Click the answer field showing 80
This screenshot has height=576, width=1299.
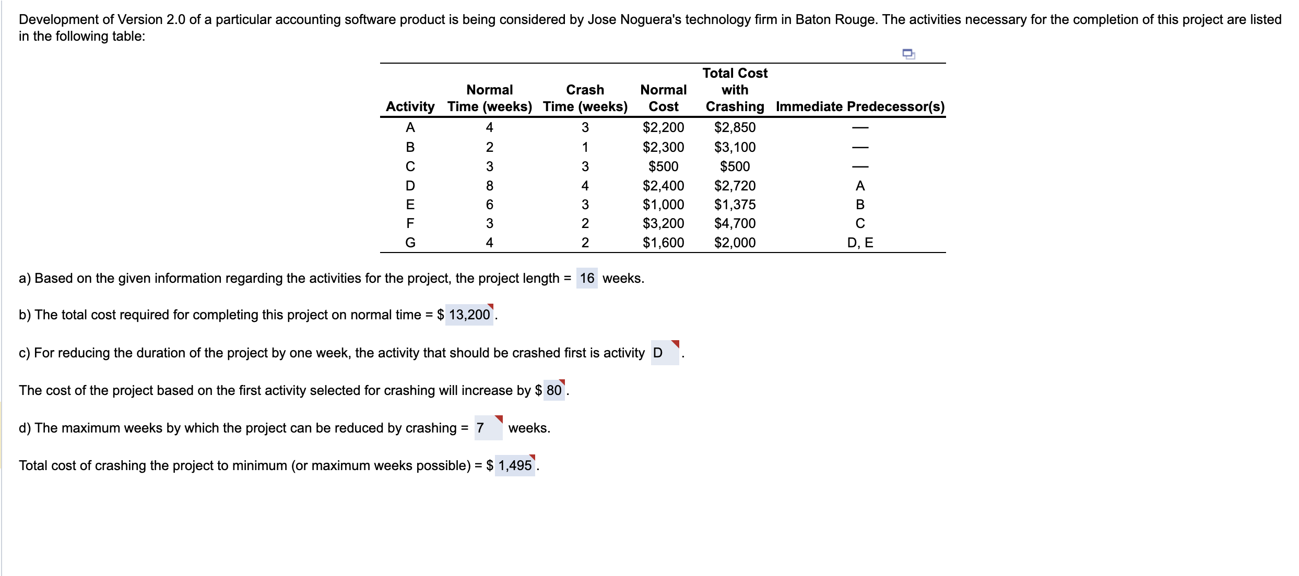[553, 390]
